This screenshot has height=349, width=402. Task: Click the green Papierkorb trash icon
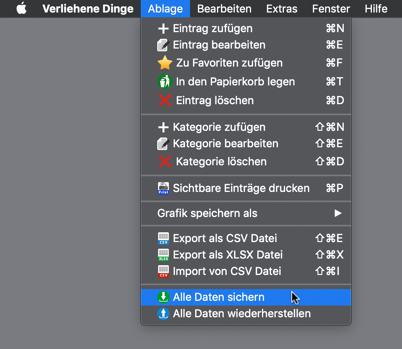coord(165,81)
